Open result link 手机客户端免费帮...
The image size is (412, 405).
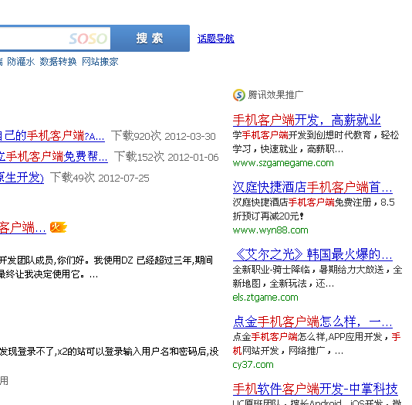pyautogui.click(x=54, y=157)
